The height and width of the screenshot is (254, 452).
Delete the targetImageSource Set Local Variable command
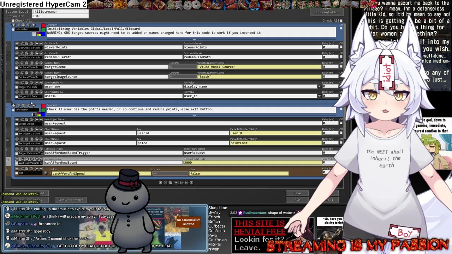coord(31,73)
